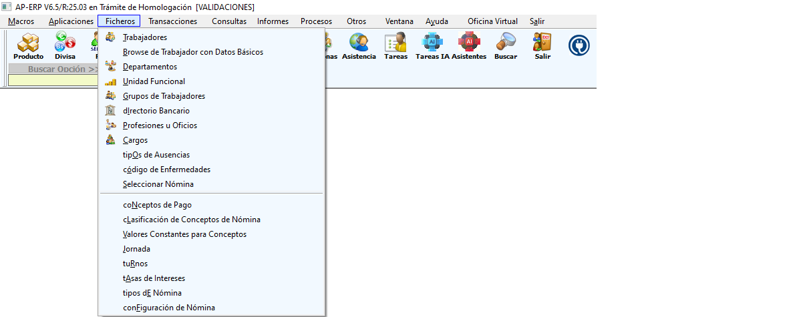Select Unidad Funcional menu entry

click(x=211, y=81)
